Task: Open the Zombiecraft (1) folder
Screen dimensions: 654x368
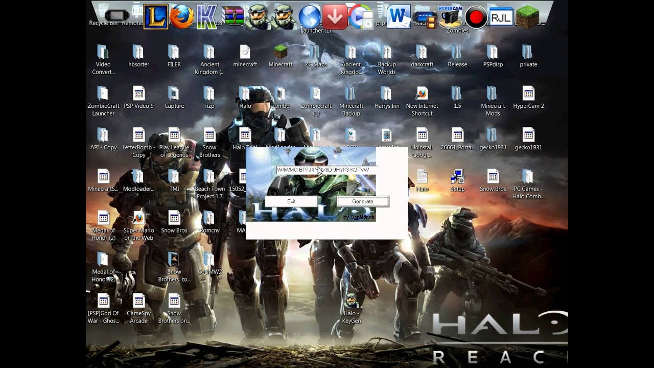Action: (316, 101)
